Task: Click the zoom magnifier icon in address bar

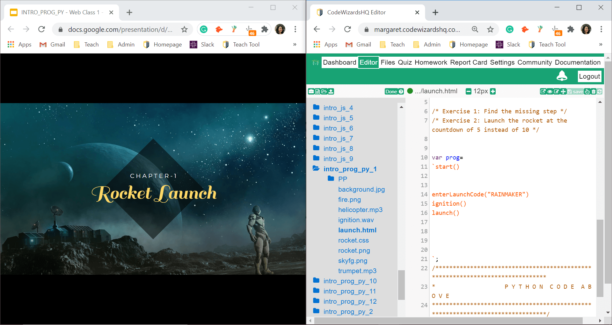Action: click(475, 29)
